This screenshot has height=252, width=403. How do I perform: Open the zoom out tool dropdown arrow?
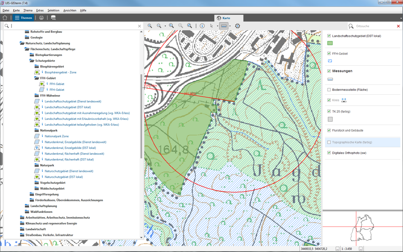(165, 26)
